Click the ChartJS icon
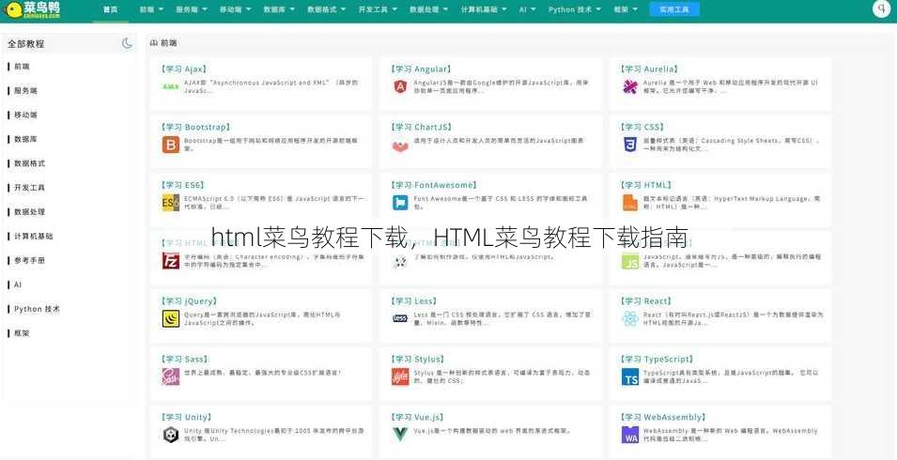 [400, 146]
